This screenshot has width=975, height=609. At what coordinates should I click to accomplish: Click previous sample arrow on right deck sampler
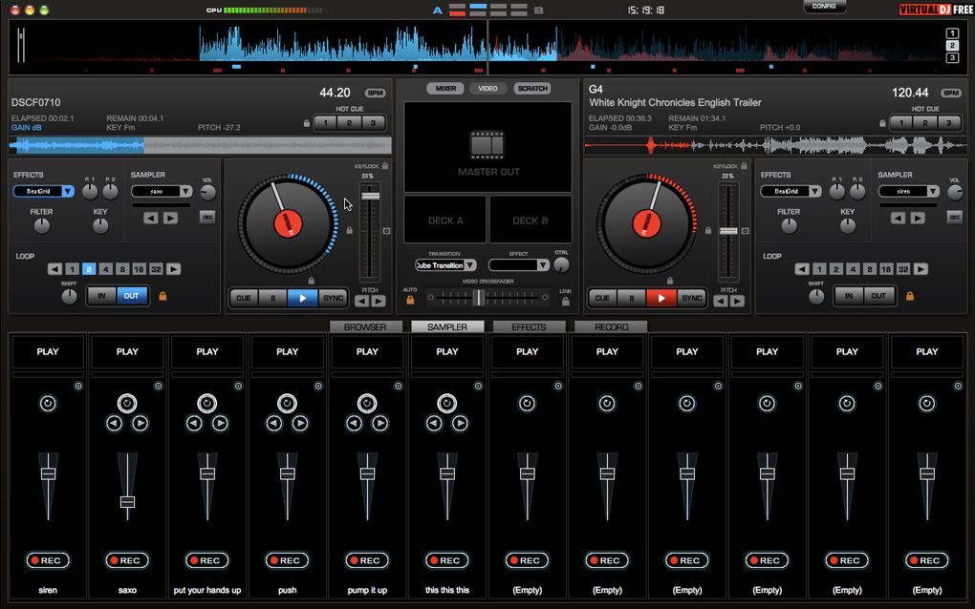(898, 218)
